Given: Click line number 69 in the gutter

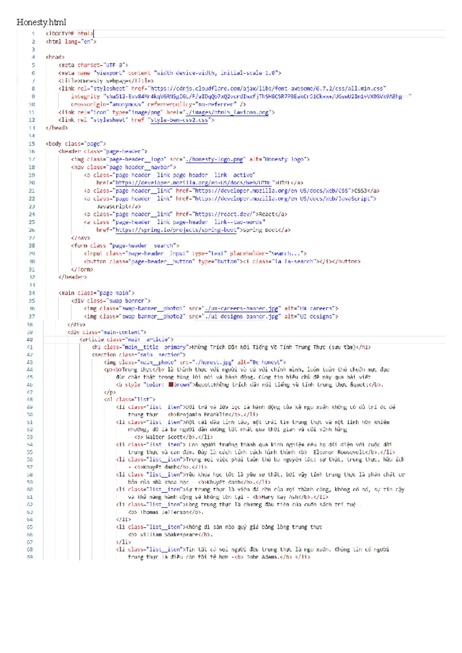Looking at the screenshot, I should pyautogui.click(x=30, y=557).
